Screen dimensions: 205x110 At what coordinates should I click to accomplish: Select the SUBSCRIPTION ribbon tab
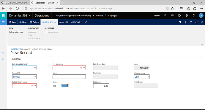(x=49, y=22)
